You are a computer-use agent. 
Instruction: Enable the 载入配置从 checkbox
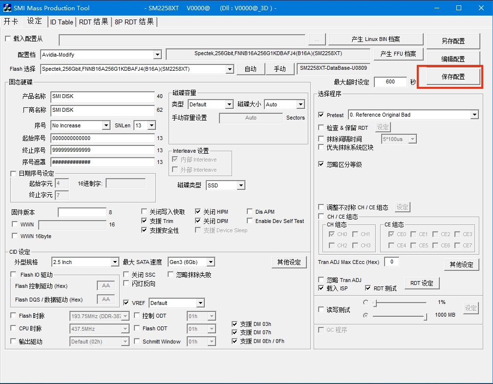[7, 39]
